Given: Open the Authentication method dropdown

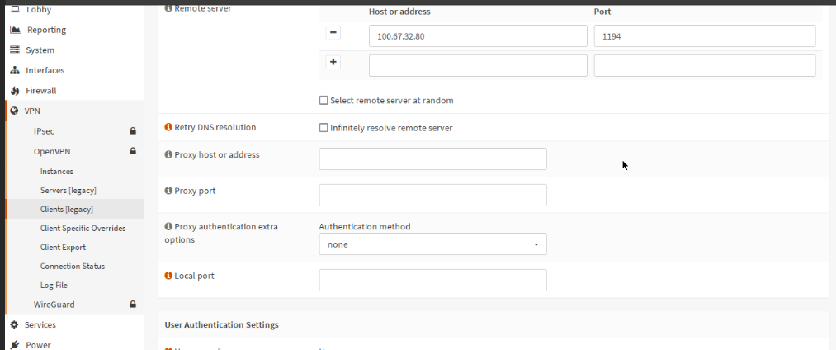Looking at the screenshot, I should coord(432,244).
